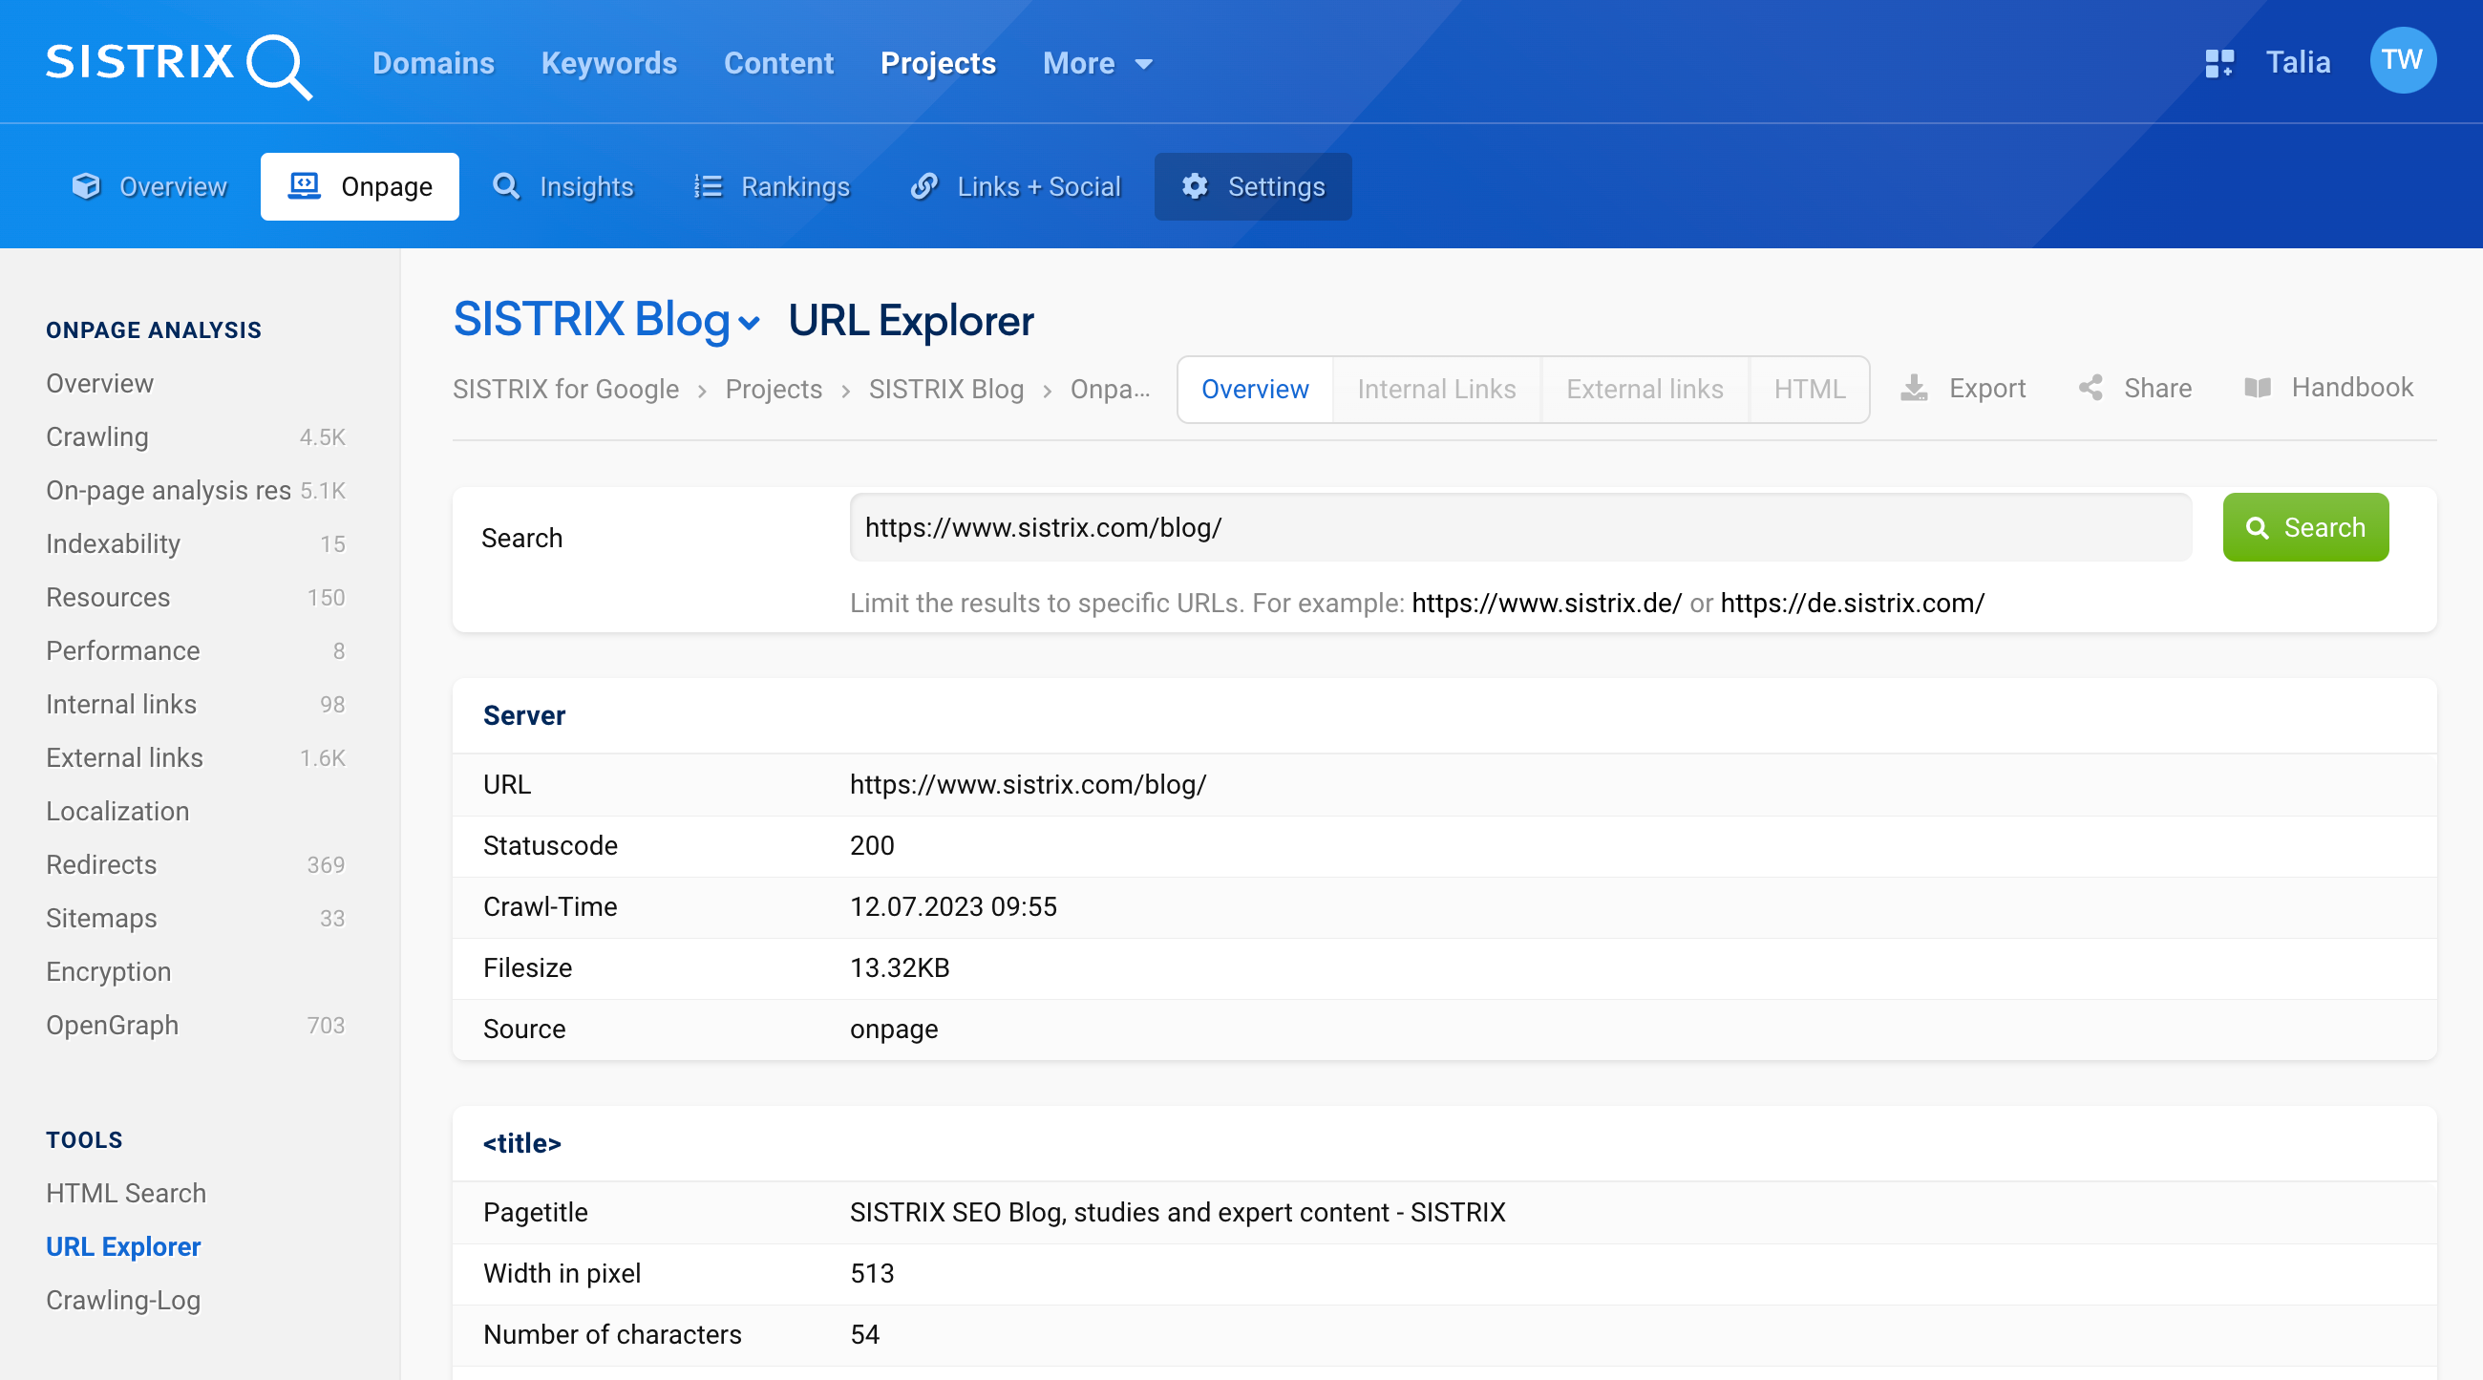Expand the SISTRIX Blog dropdown arrow

(748, 325)
